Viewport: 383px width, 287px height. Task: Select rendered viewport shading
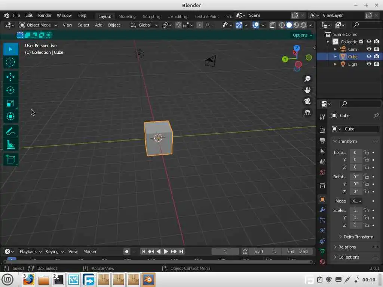click(x=303, y=25)
